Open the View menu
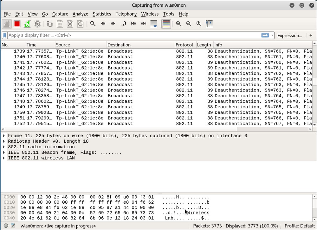 [x=33, y=14]
